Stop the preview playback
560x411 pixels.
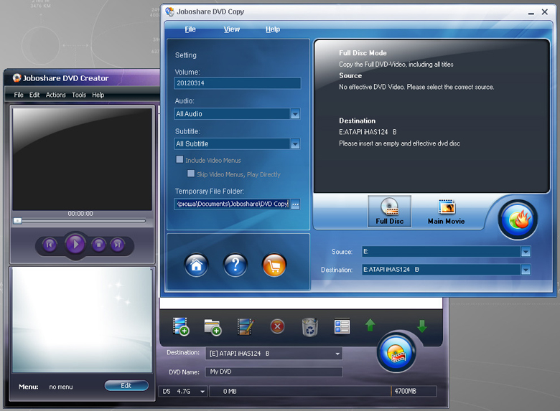click(98, 245)
